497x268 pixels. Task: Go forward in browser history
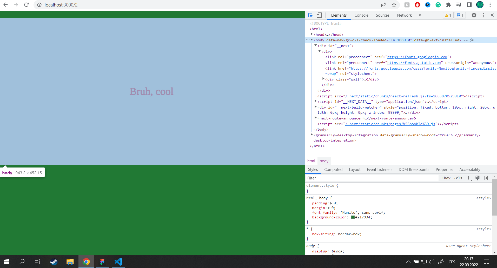pyautogui.click(x=16, y=5)
